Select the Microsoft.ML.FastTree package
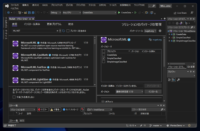 [x=51, y=69]
